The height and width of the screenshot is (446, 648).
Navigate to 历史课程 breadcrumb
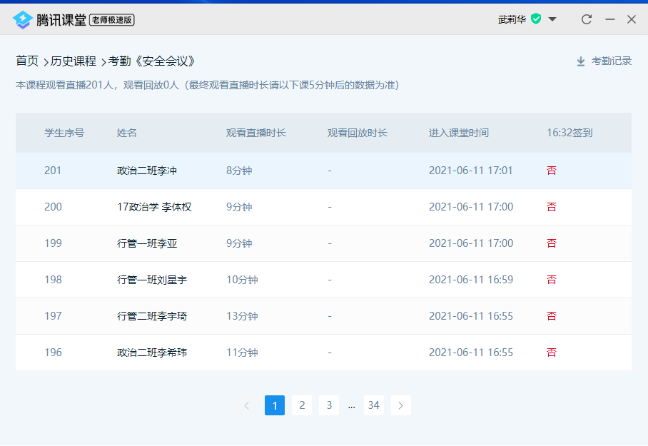pyautogui.click(x=73, y=61)
